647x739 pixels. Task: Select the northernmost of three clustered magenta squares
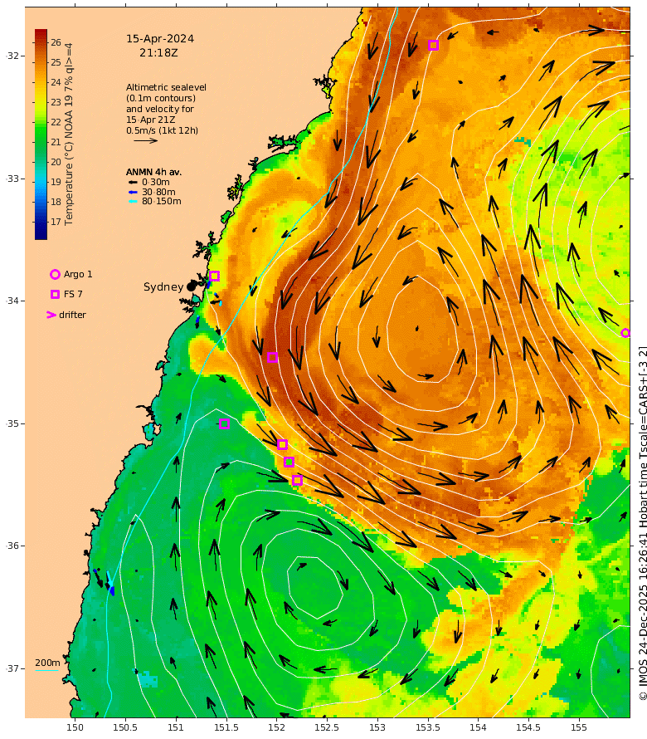(x=282, y=444)
